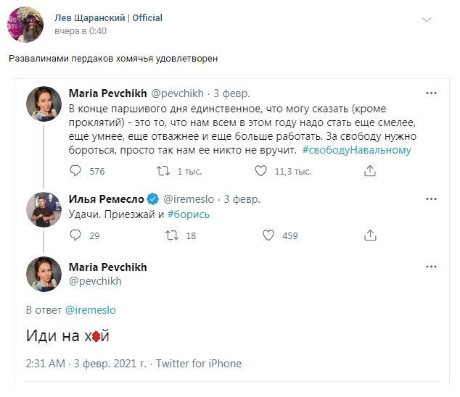Click hashtag #борись
Image resolution: width=460 pixels, height=397 pixels.
tap(189, 214)
